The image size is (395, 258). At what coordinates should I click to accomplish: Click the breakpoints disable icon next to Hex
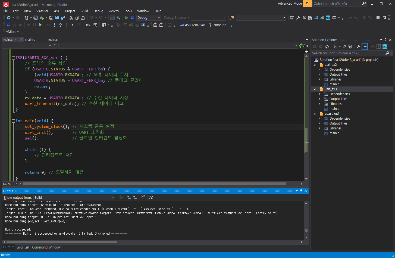[95, 25]
